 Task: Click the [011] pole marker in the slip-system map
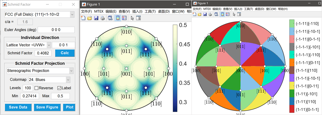[x=240, y=43]
